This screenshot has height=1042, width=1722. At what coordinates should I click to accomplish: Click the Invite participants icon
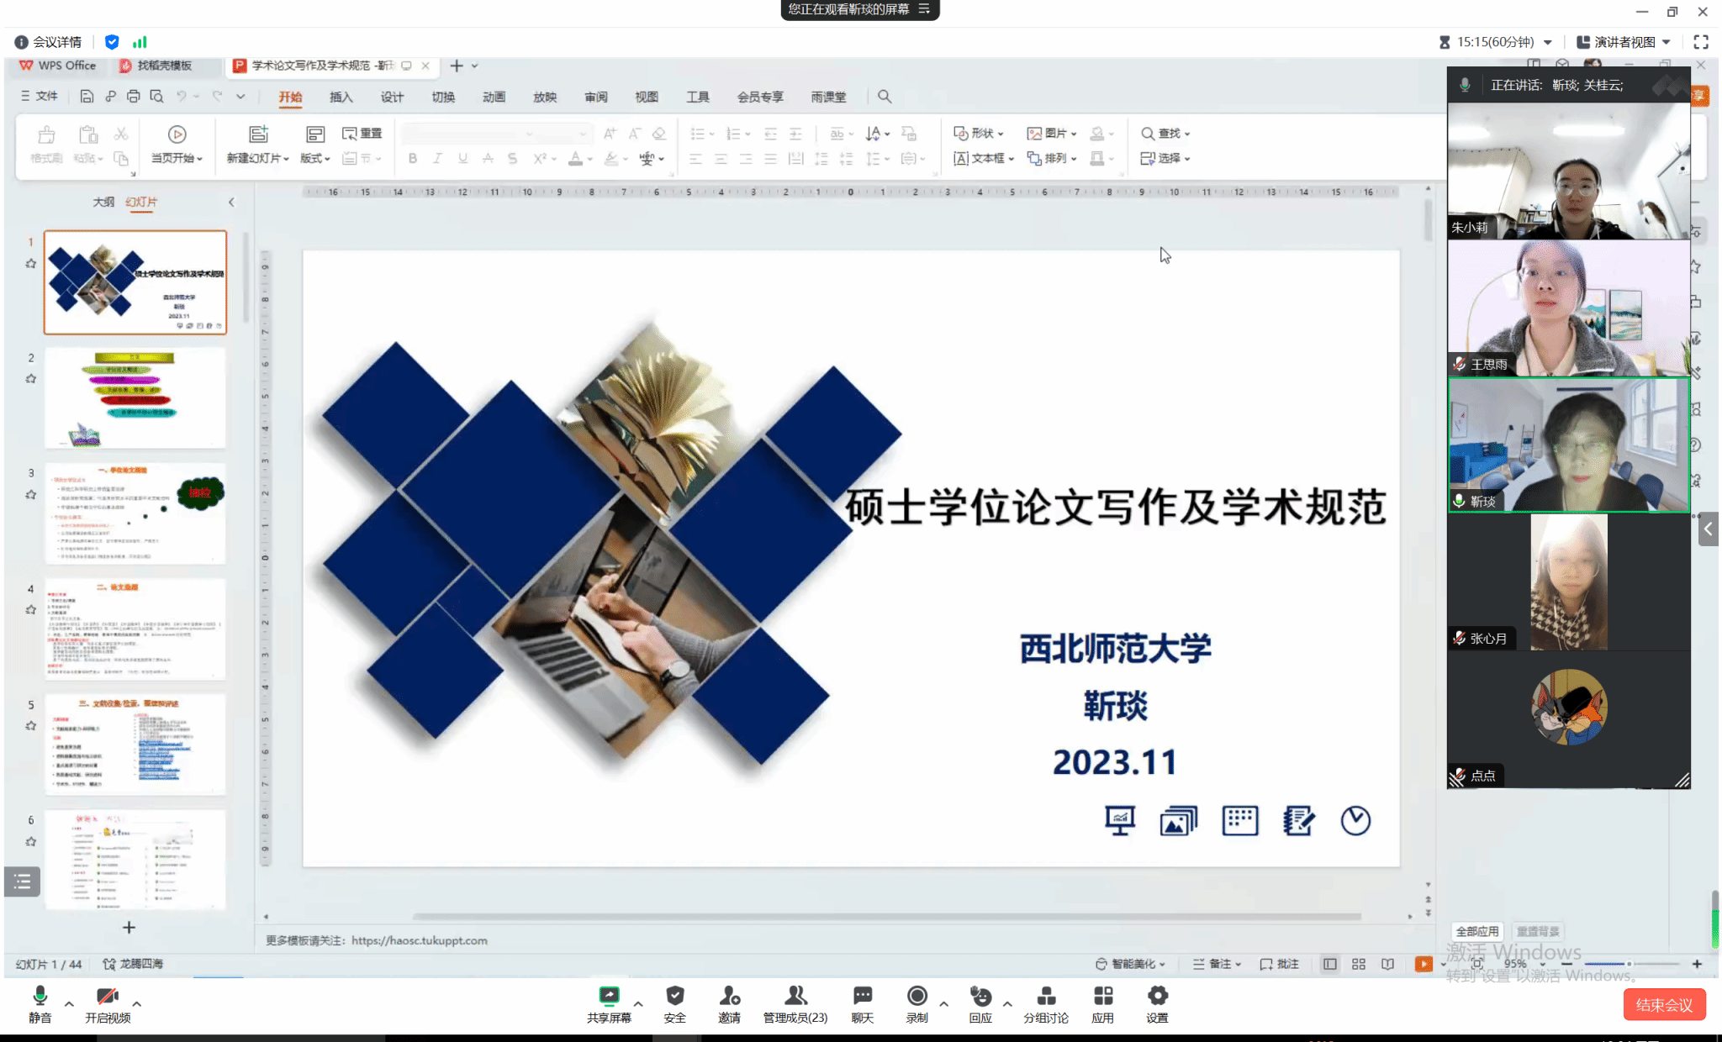(x=729, y=997)
